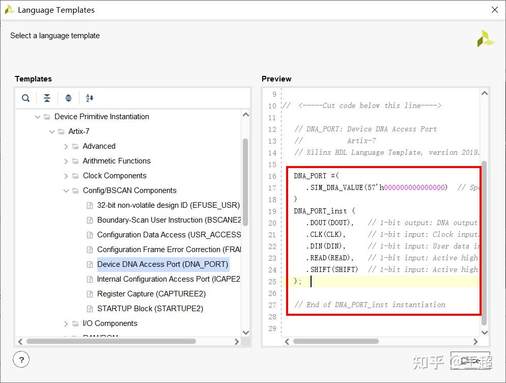This screenshot has height=383, width=506.
Task: Click Preview pane horizontal scrollbar thumb
Action: pyautogui.click(x=335, y=341)
